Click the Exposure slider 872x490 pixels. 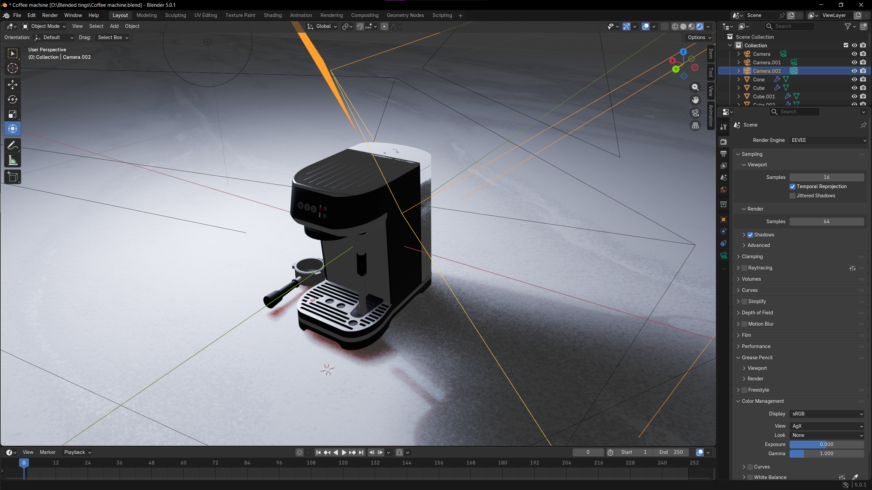point(827,444)
